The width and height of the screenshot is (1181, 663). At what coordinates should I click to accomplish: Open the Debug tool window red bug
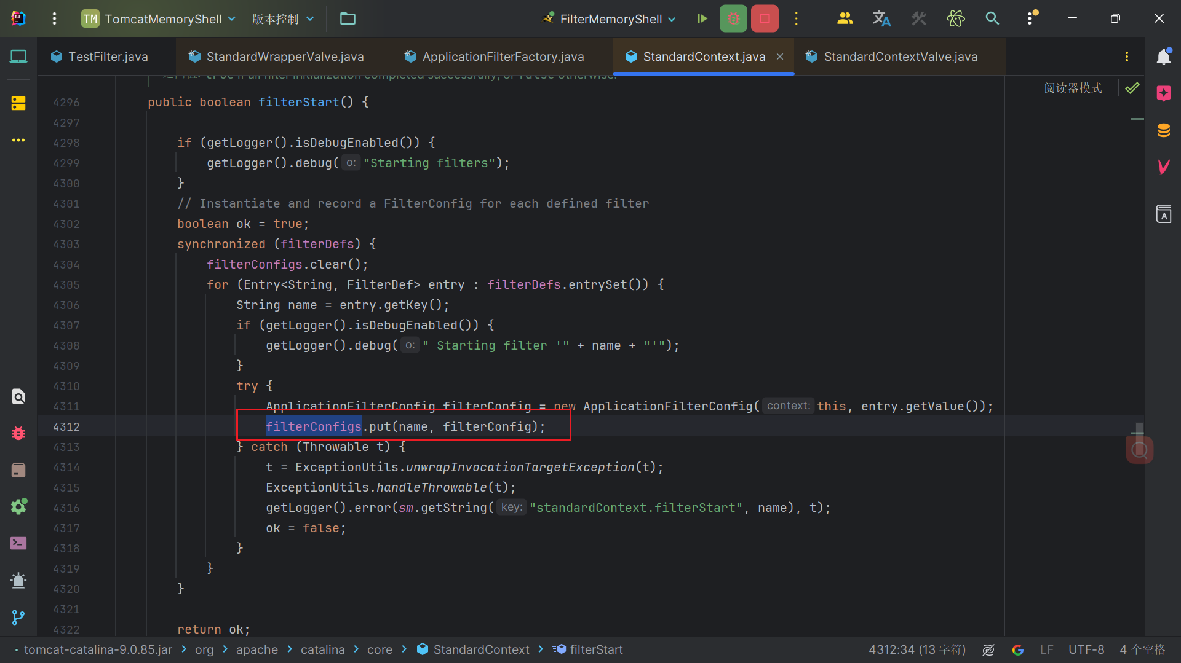pos(18,434)
